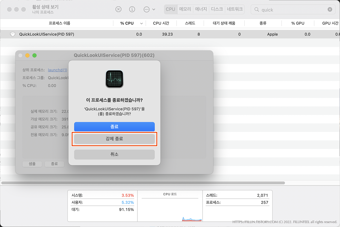The height and width of the screenshot is (227, 340).
Task: Open the ellipsis more-actions menu
Action: [149, 9]
